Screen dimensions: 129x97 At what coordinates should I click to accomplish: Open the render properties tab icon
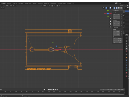pyautogui.click(x=127, y=41)
